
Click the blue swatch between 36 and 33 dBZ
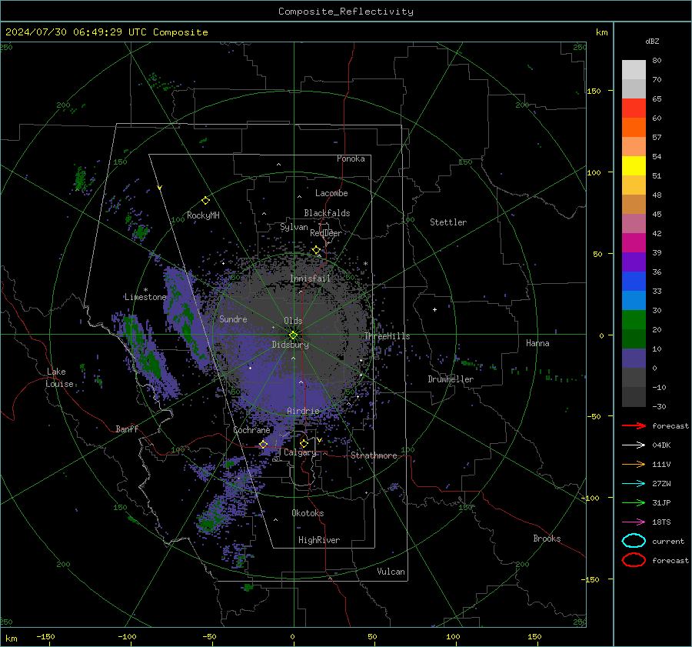click(x=634, y=282)
